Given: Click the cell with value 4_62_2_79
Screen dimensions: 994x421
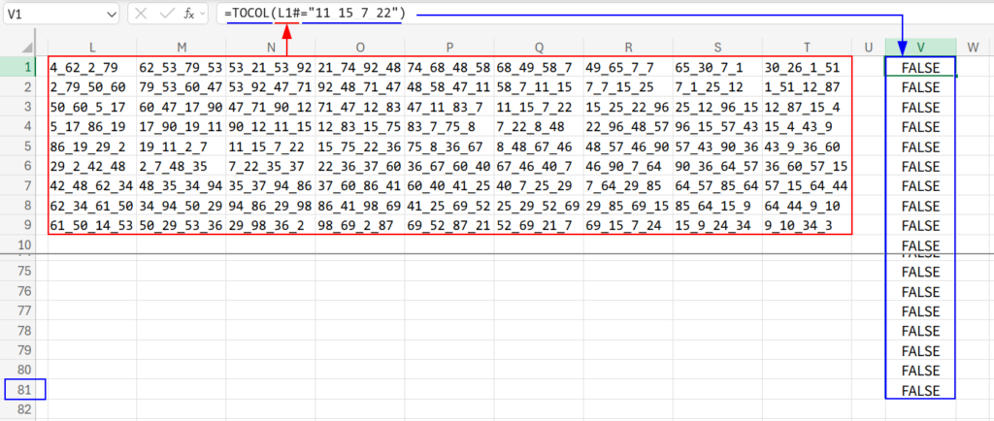Looking at the screenshot, I should click(x=91, y=67).
